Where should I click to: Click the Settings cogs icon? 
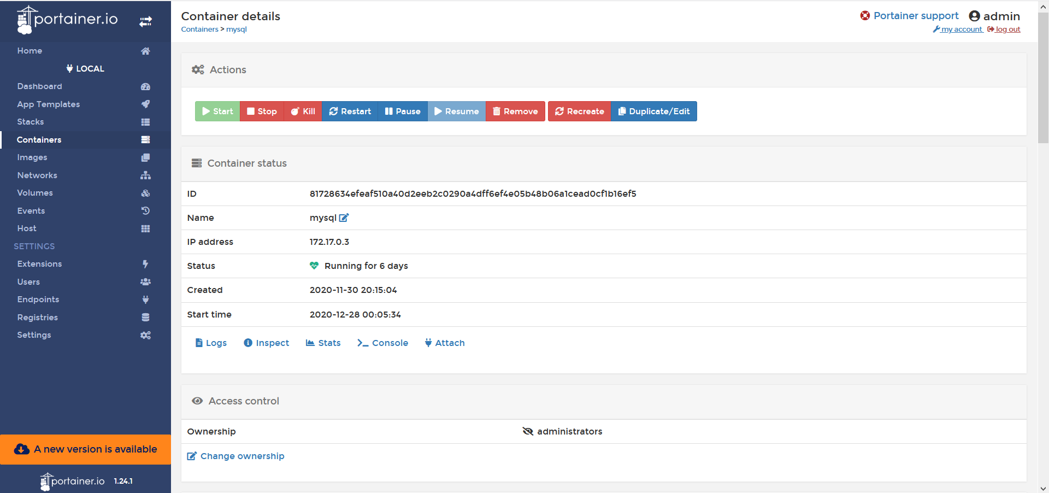click(145, 335)
